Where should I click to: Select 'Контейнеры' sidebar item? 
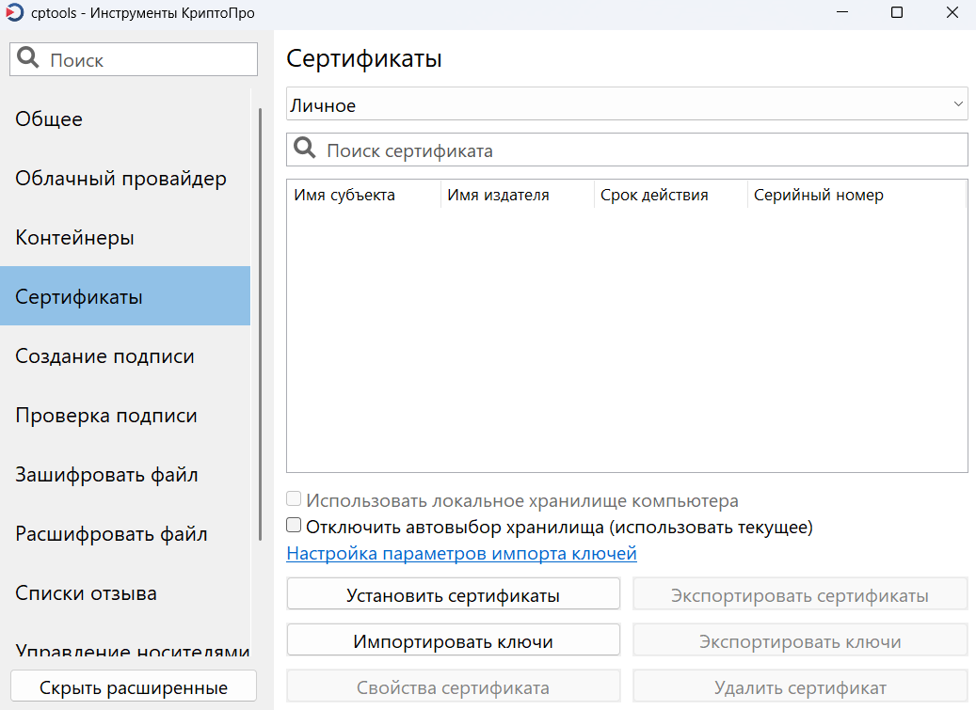(x=74, y=238)
